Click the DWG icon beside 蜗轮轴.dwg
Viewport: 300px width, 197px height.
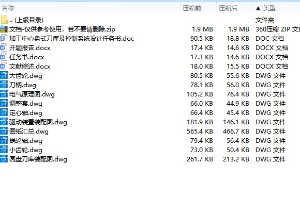click(x=4, y=141)
